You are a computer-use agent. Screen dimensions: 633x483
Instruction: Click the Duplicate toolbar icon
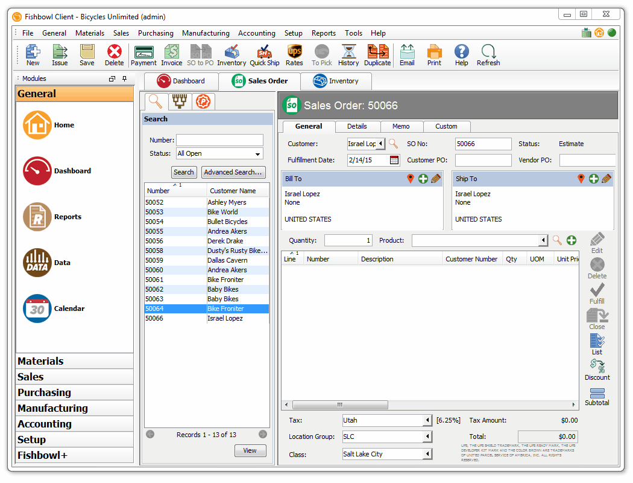pyautogui.click(x=377, y=56)
